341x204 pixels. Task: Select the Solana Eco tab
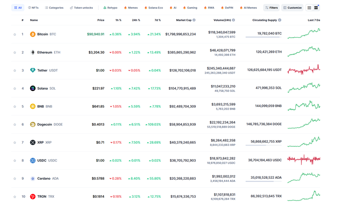point(154,8)
